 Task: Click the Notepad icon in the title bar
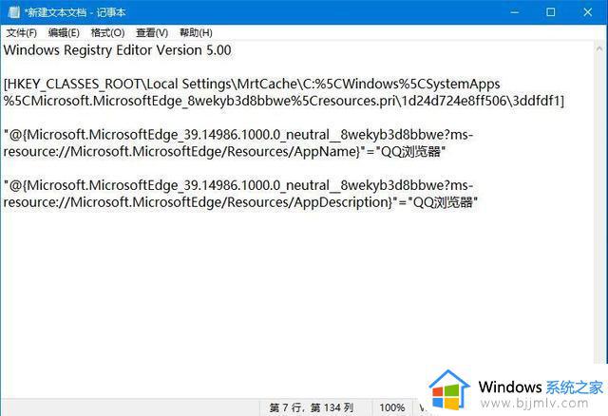click(14, 12)
